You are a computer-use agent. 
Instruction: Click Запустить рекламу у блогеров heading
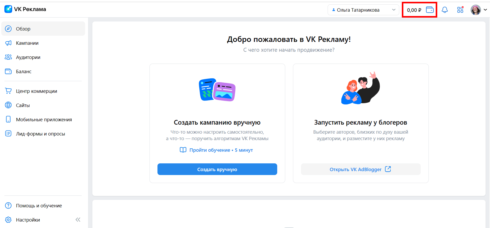click(x=361, y=122)
